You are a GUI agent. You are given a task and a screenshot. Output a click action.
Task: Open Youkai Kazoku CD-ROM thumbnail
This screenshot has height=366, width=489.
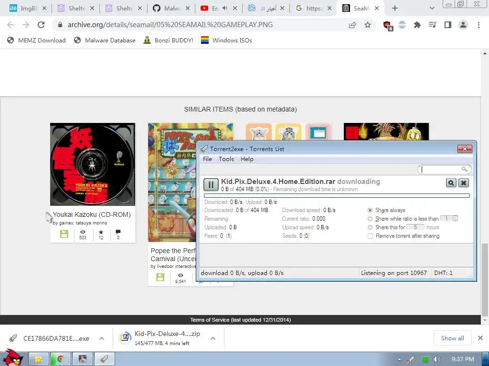pos(93,164)
